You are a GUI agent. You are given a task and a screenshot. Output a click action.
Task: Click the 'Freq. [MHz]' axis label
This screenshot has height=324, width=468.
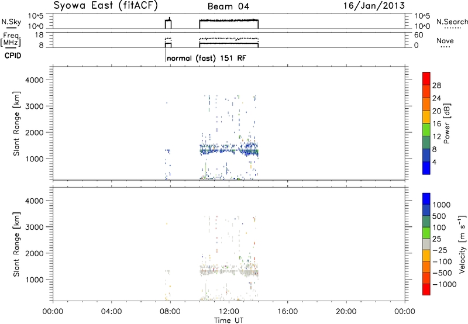click(x=11, y=40)
